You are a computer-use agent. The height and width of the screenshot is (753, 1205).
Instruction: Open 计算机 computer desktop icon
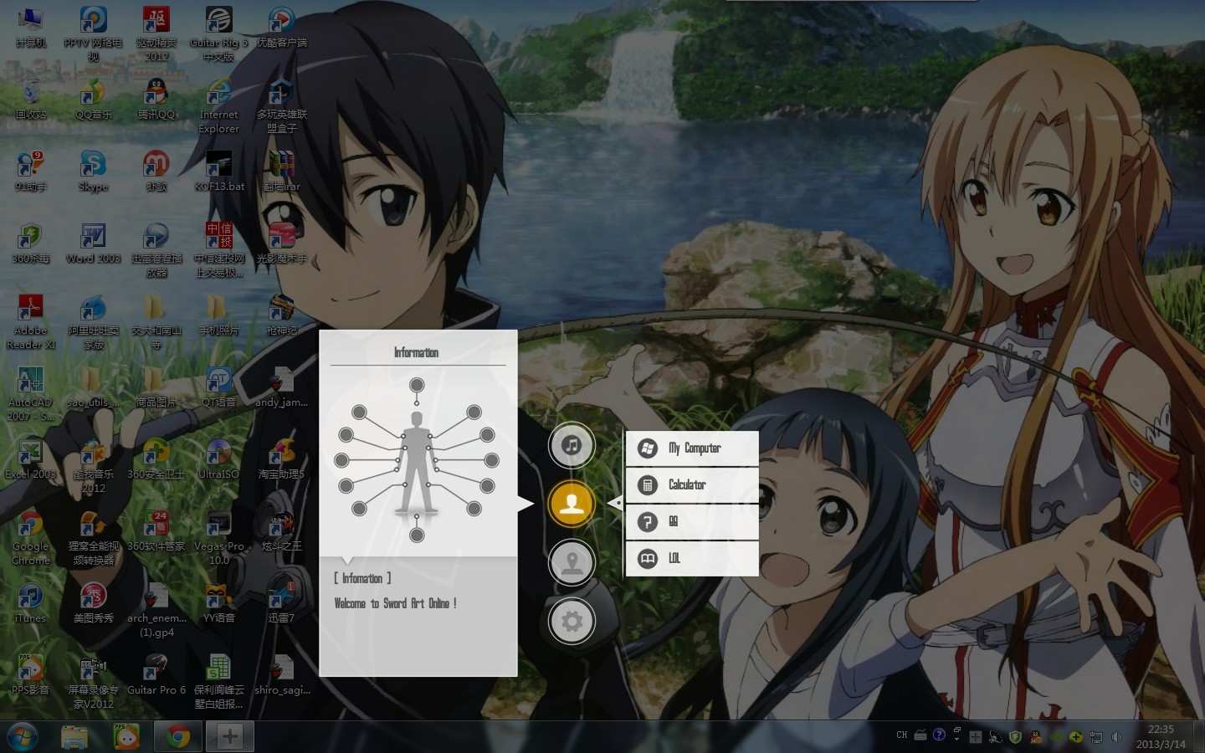tap(31, 28)
